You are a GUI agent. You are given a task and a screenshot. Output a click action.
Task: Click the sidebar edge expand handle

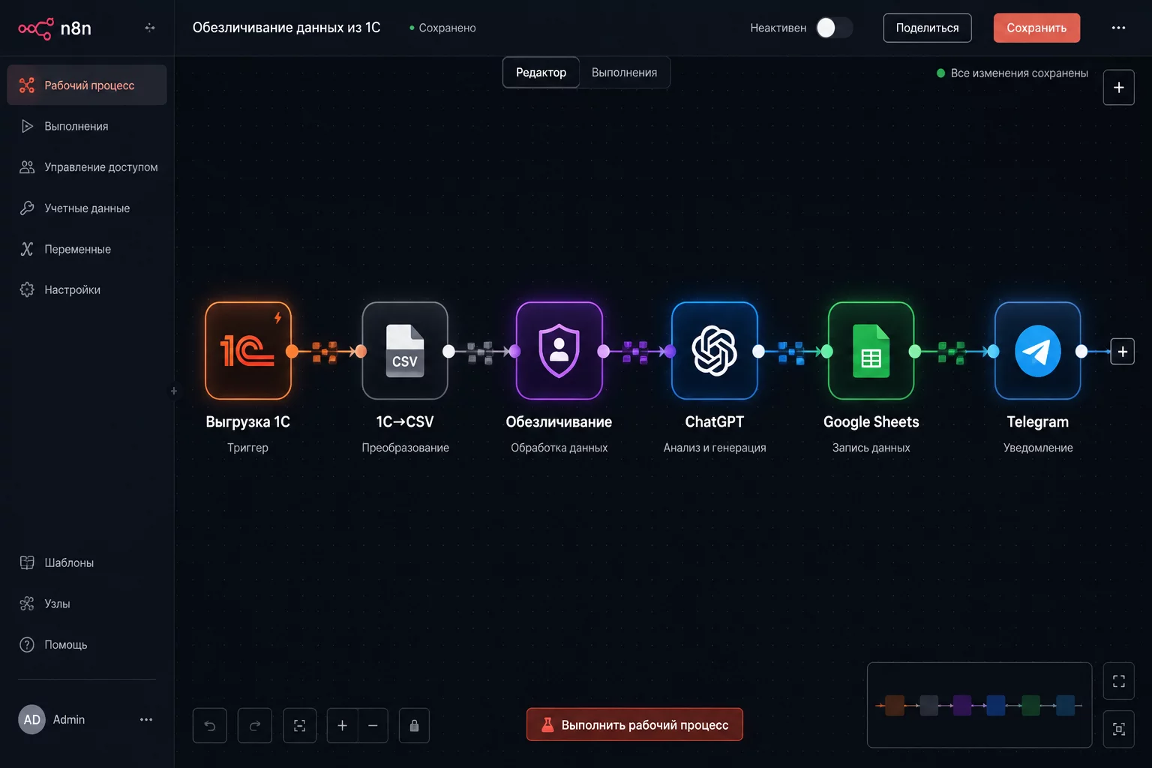coord(174,391)
